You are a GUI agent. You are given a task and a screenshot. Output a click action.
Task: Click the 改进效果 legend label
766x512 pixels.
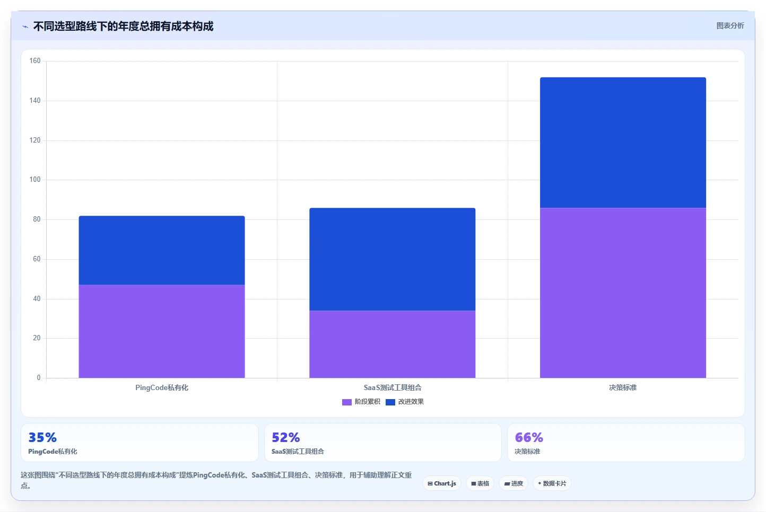[411, 402]
